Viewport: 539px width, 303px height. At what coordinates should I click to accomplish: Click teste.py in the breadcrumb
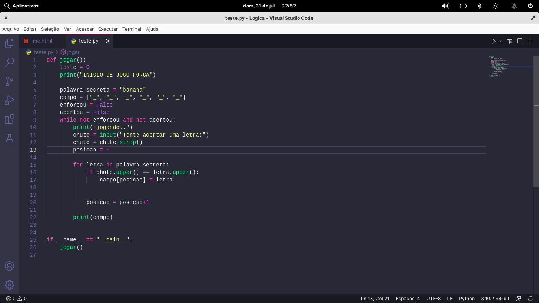pos(43,52)
